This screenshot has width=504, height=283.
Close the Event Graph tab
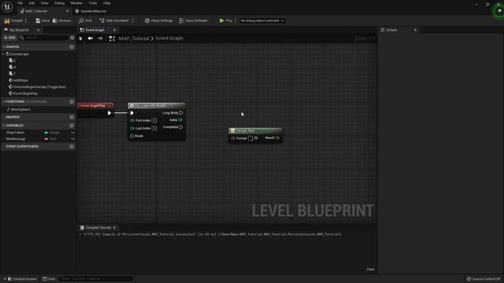(x=114, y=30)
